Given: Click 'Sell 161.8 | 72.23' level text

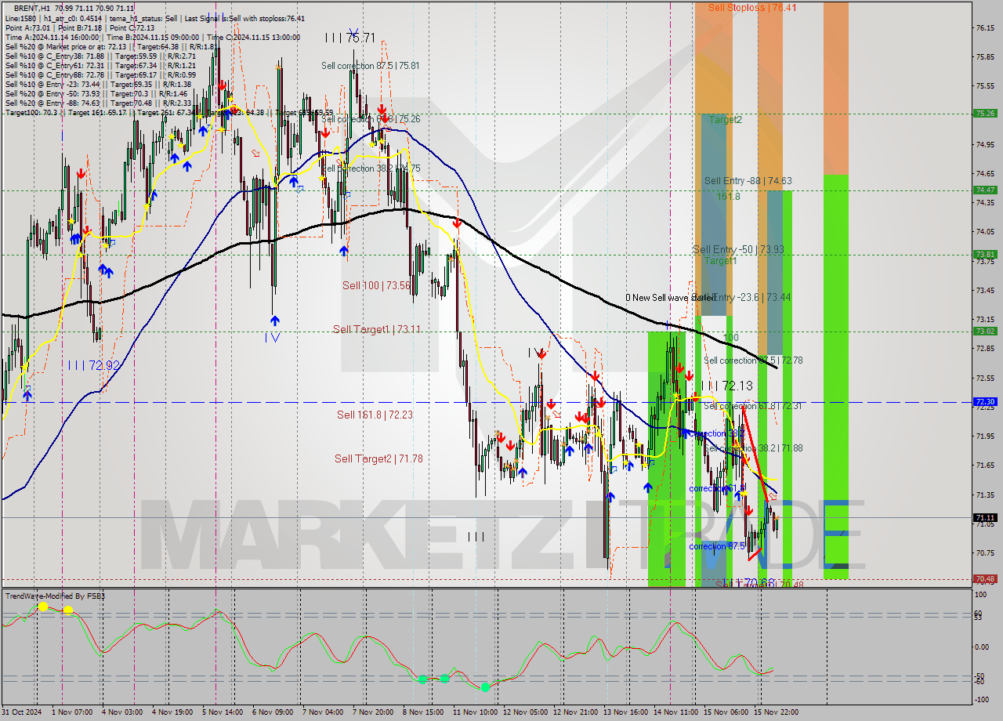Looking at the screenshot, I should (x=375, y=415).
